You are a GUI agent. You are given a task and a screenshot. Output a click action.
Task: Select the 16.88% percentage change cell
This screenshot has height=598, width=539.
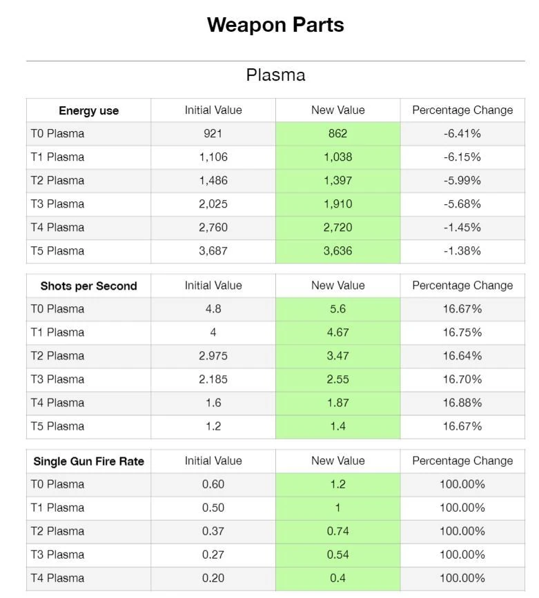462,403
